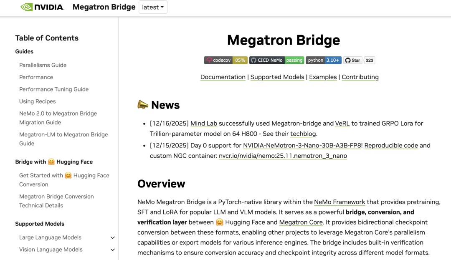Expand the Large Language Models section

pyautogui.click(x=112, y=237)
